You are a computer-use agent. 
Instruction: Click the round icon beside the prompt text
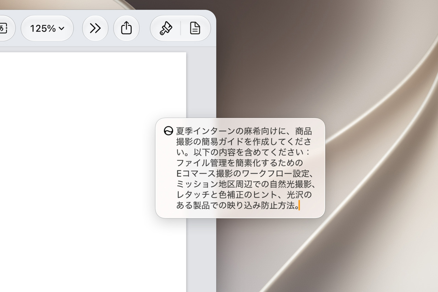168,131
